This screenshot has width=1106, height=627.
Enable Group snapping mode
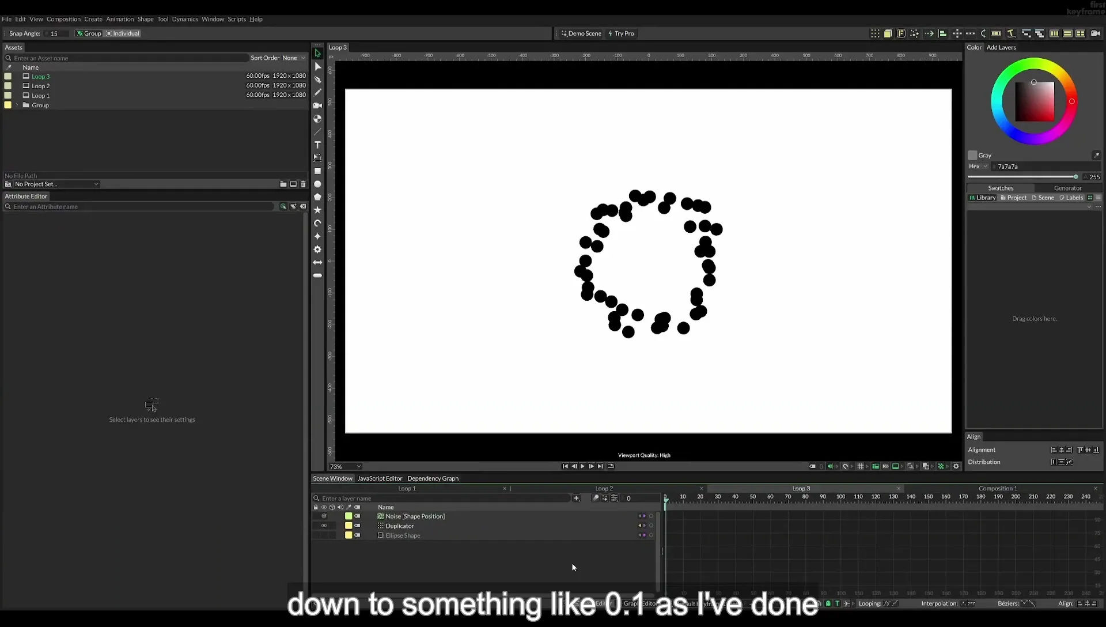click(89, 33)
